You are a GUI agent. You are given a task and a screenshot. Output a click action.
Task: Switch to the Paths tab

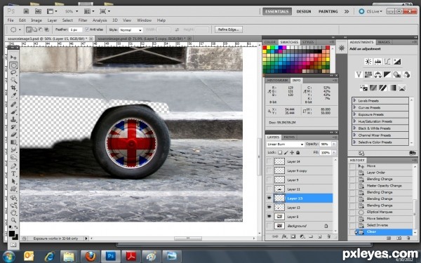pyautogui.click(x=289, y=137)
